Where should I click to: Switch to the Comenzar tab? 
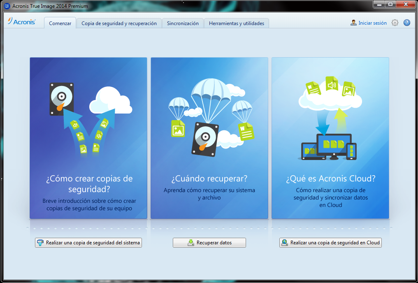(x=60, y=23)
